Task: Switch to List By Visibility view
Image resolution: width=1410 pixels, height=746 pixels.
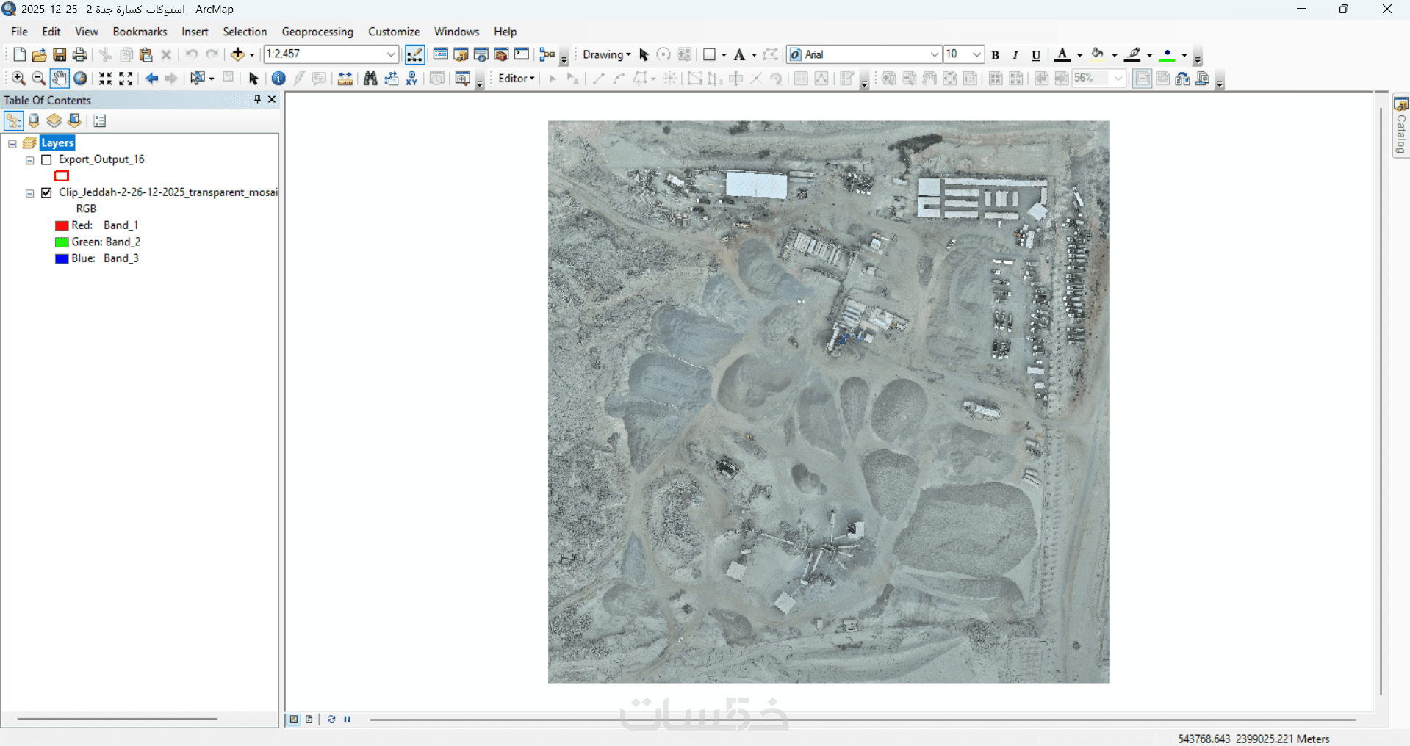Action: click(x=54, y=121)
